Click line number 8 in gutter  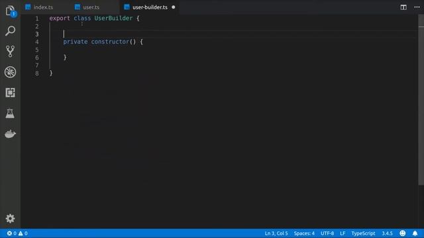(x=37, y=73)
